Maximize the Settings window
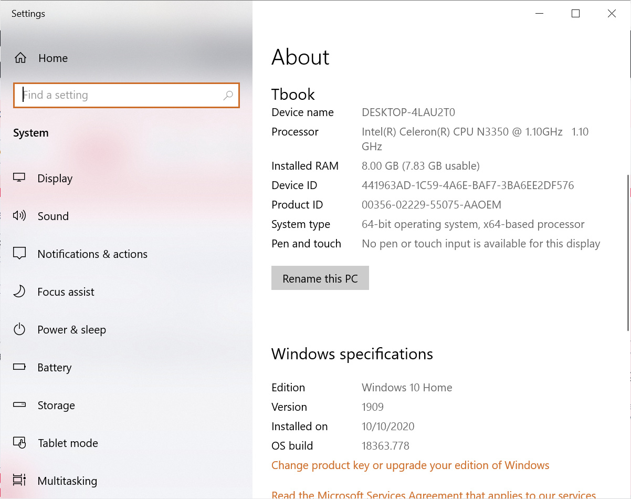Image resolution: width=631 pixels, height=499 pixels. pyautogui.click(x=575, y=14)
